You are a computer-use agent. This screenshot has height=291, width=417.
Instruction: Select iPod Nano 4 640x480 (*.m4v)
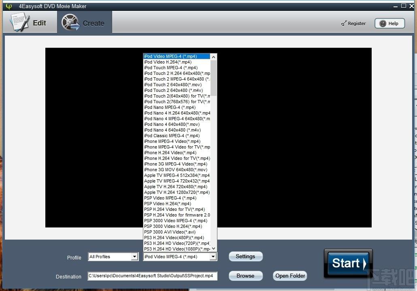click(177, 130)
